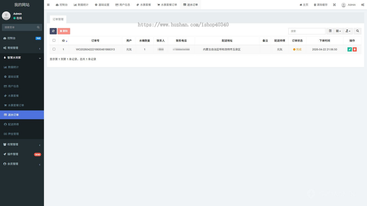Image resolution: width=367 pixels, height=206 pixels.
Task: Toggle fullscreen with the expand icon
Action: pos(334,5)
